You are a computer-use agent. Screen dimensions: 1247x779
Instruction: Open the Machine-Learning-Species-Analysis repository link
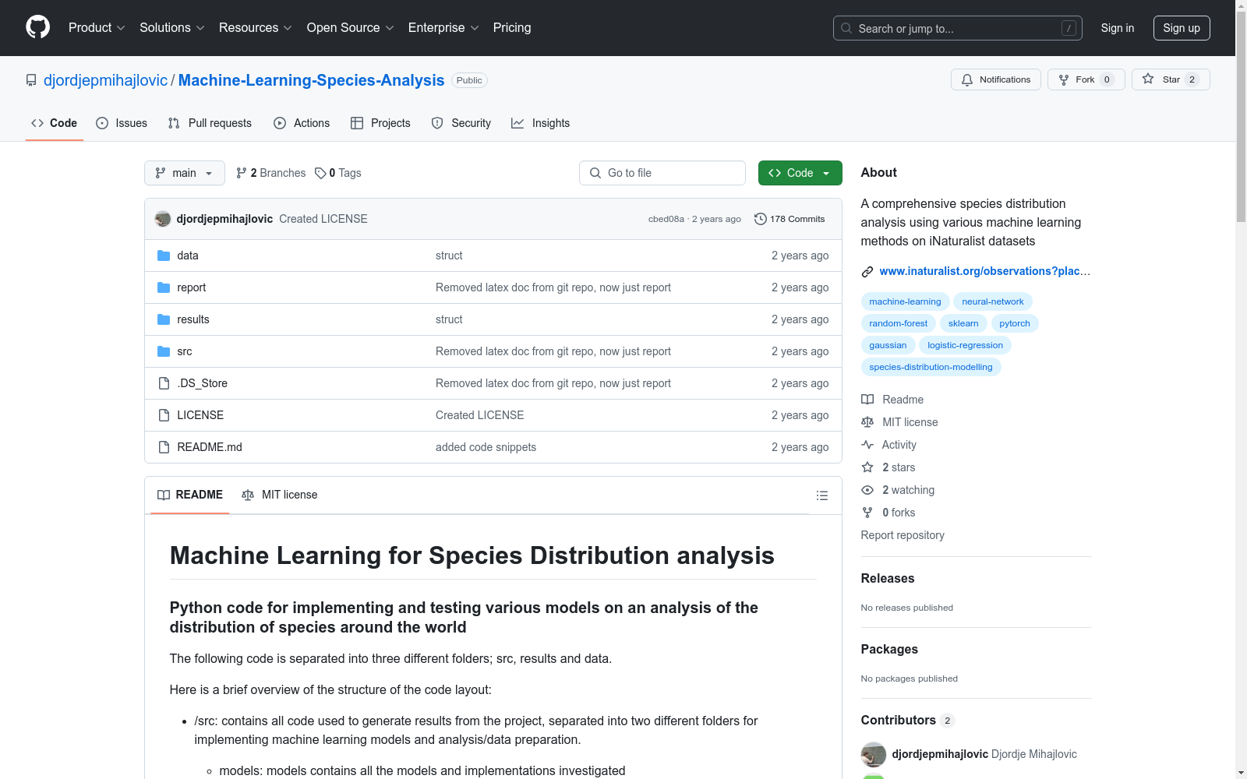coord(311,80)
